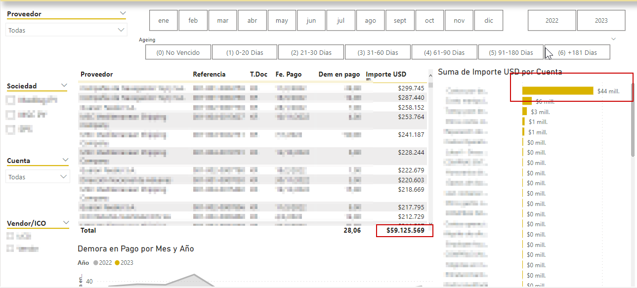
Task: Select the $299.745 amount cell
Action: tap(411, 88)
